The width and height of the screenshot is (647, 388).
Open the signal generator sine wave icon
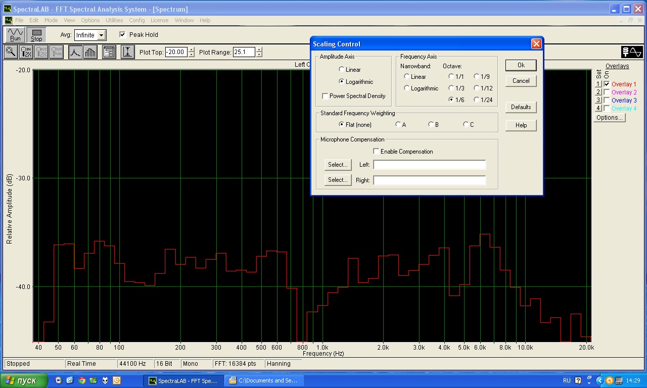[x=632, y=52]
